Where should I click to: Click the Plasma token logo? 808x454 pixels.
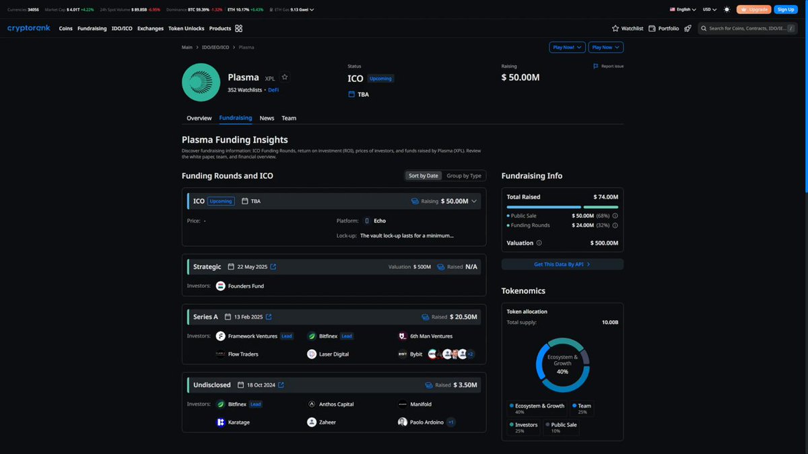tap(201, 82)
